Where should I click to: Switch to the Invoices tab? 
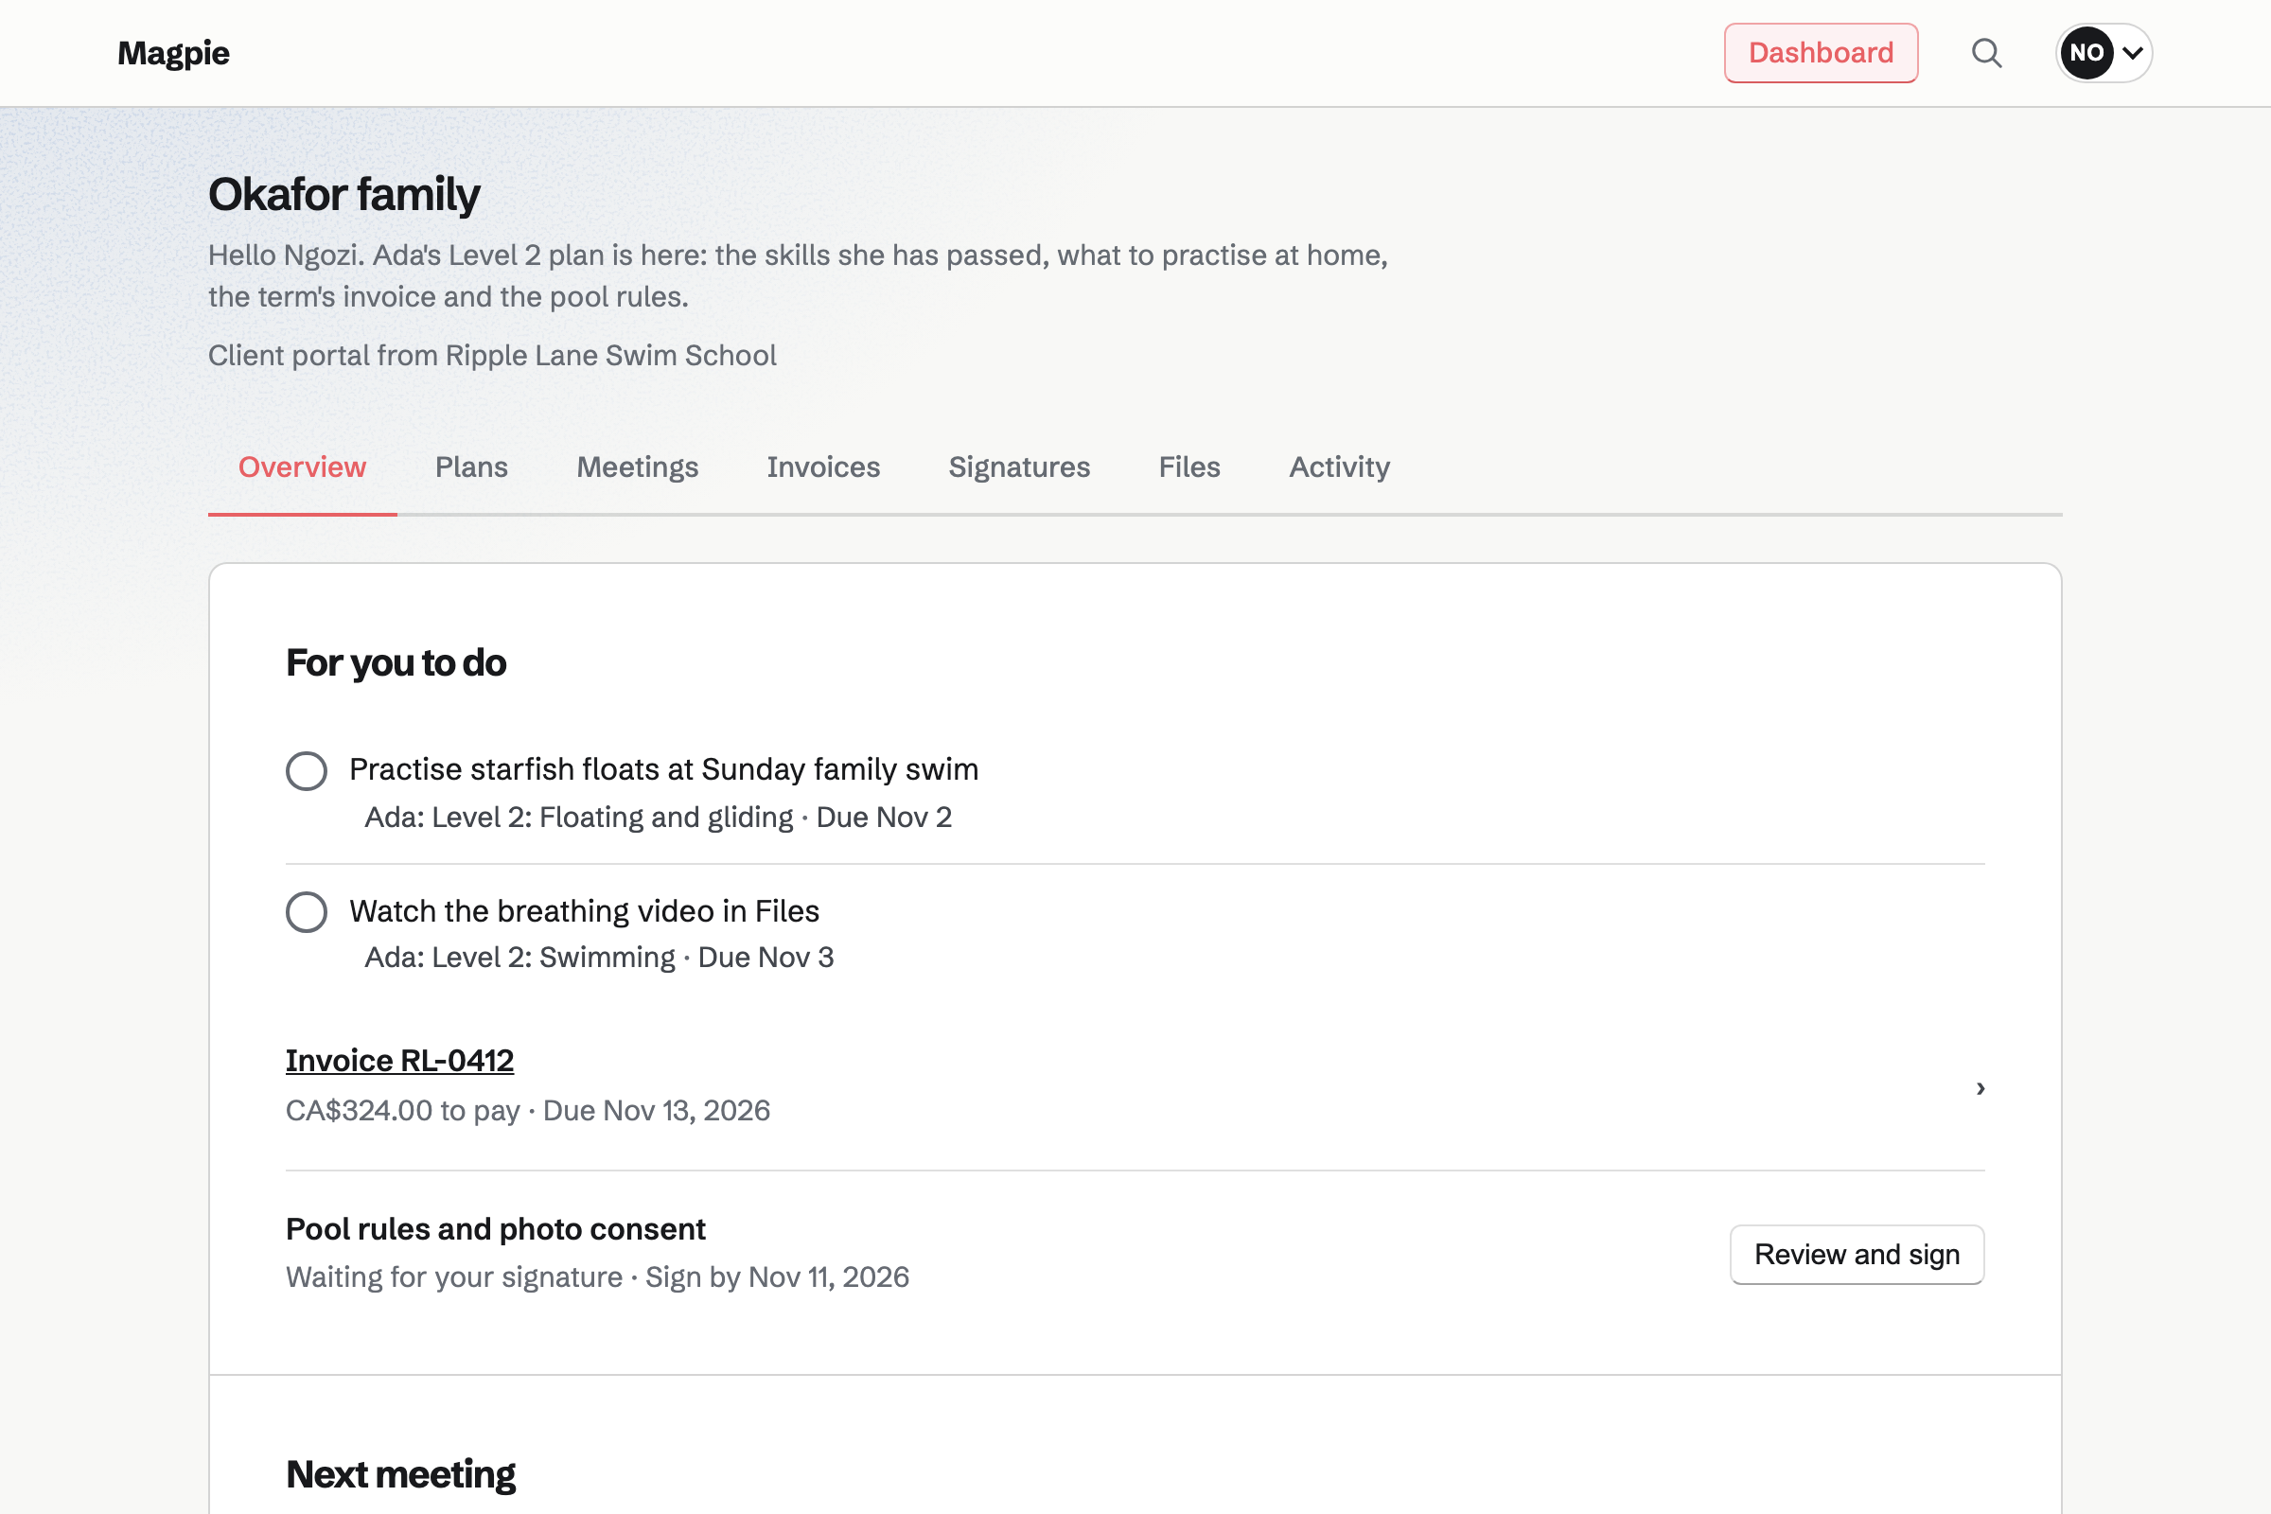point(823,467)
